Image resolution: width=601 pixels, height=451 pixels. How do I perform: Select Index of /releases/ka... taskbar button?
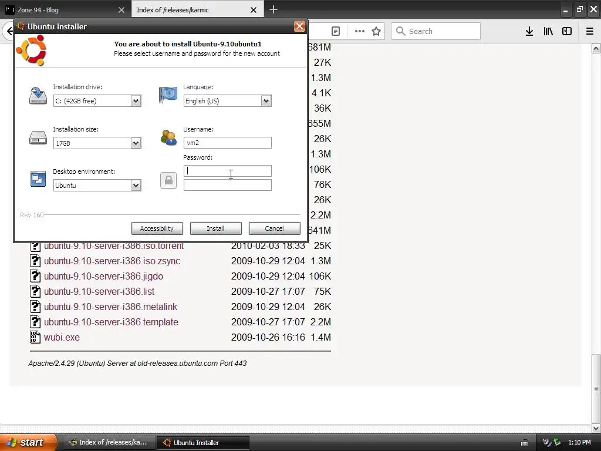tap(109, 443)
